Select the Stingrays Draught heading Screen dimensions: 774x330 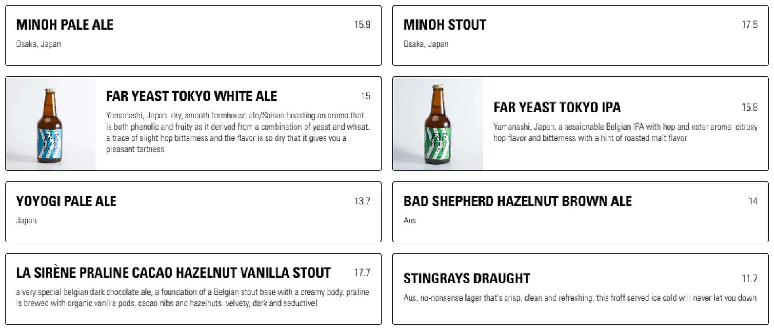[467, 278]
